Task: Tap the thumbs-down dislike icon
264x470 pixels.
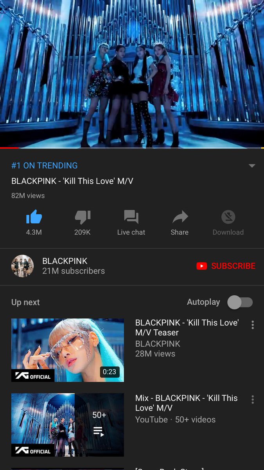Action: click(x=83, y=217)
